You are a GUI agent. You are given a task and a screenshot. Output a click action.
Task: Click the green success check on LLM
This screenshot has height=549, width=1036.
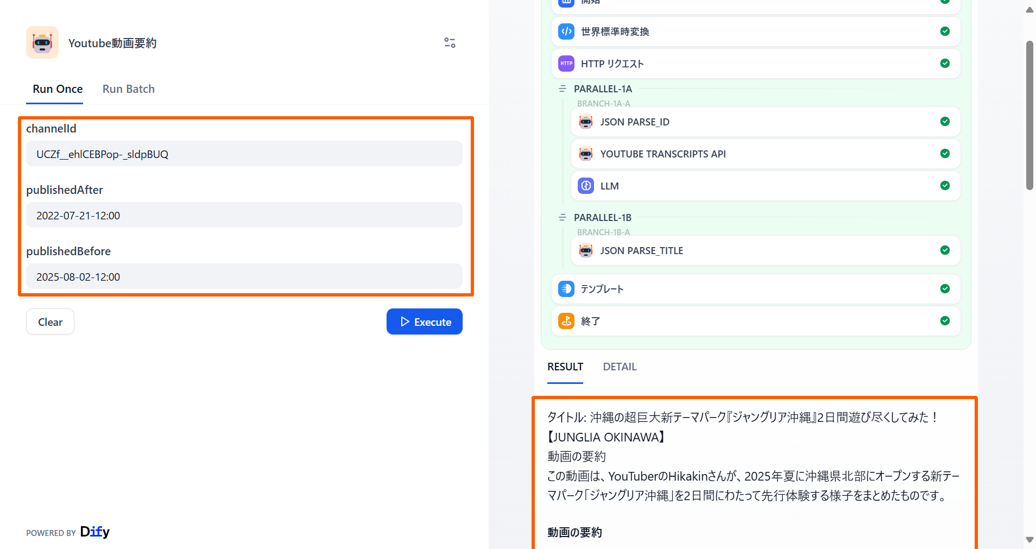945,186
